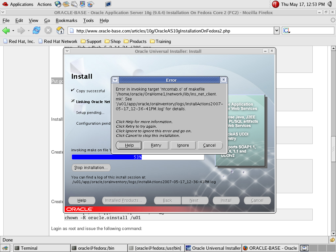Click Ignore in the Error dialog
Image resolution: width=336 pixels, height=252 pixels.
tap(183, 145)
